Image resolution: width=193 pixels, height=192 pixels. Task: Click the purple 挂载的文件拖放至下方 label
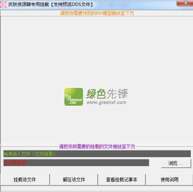point(97,146)
